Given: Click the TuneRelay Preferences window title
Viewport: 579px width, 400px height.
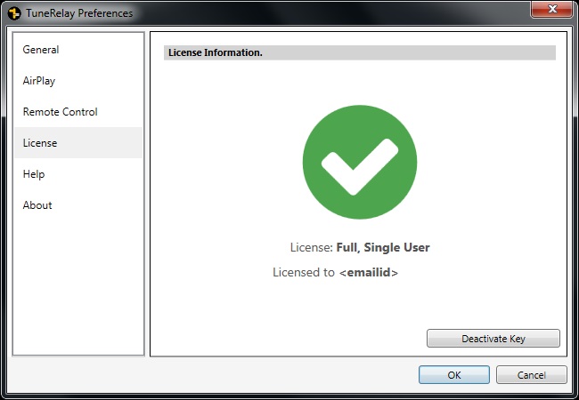Looking at the screenshot, I should (x=79, y=13).
